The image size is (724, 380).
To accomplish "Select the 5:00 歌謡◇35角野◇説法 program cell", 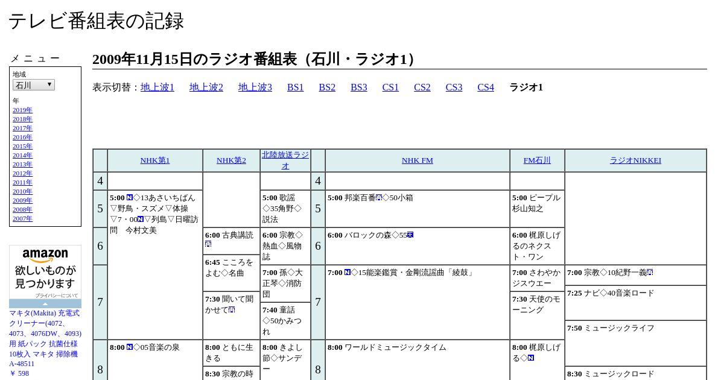I will [285, 209].
